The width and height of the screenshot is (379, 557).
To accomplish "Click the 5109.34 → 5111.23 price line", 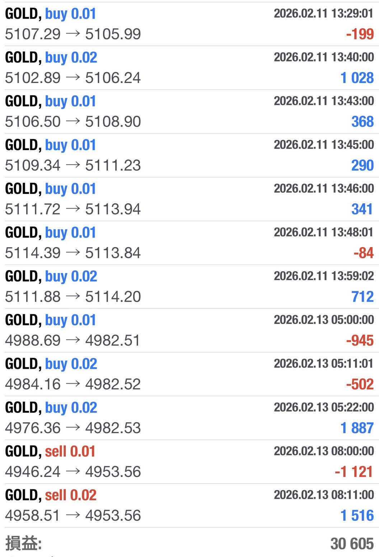I will coord(73,166).
